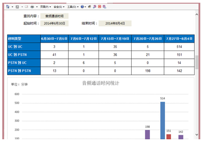Click the blue Help question mark icon

[x=82, y=7]
